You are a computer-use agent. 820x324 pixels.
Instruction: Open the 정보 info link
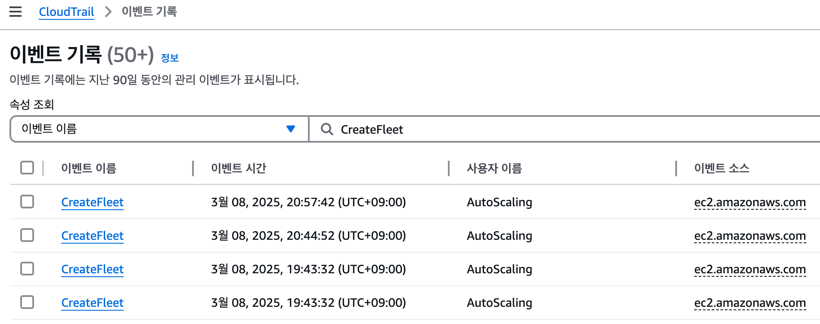click(170, 58)
